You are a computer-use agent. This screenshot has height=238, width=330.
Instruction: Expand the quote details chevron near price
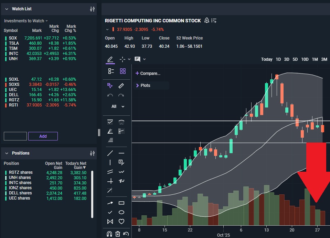pyautogui.click(x=107, y=30)
